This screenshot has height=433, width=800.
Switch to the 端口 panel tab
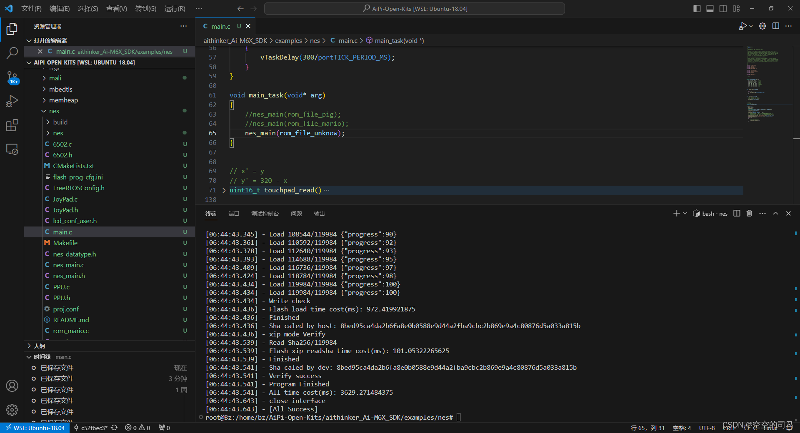tap(234, 214)
